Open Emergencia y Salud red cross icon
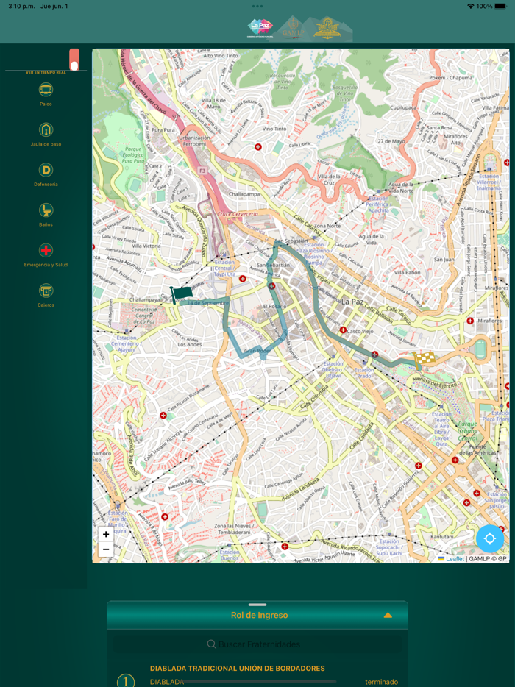The image size is (515, 687). [x=46, y=251]
